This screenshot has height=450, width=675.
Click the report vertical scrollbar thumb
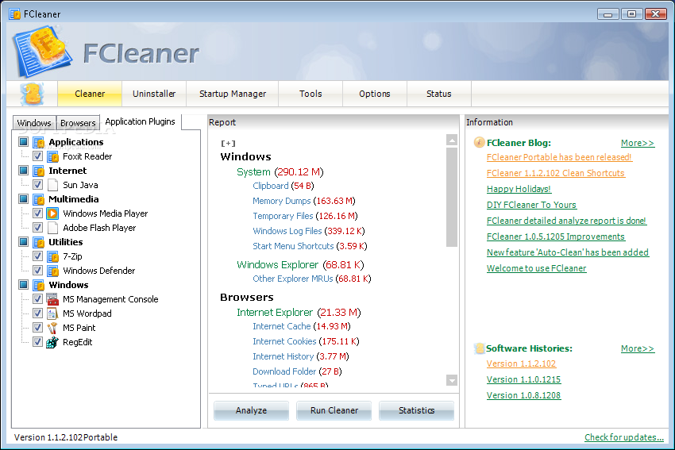coord(452,197)
